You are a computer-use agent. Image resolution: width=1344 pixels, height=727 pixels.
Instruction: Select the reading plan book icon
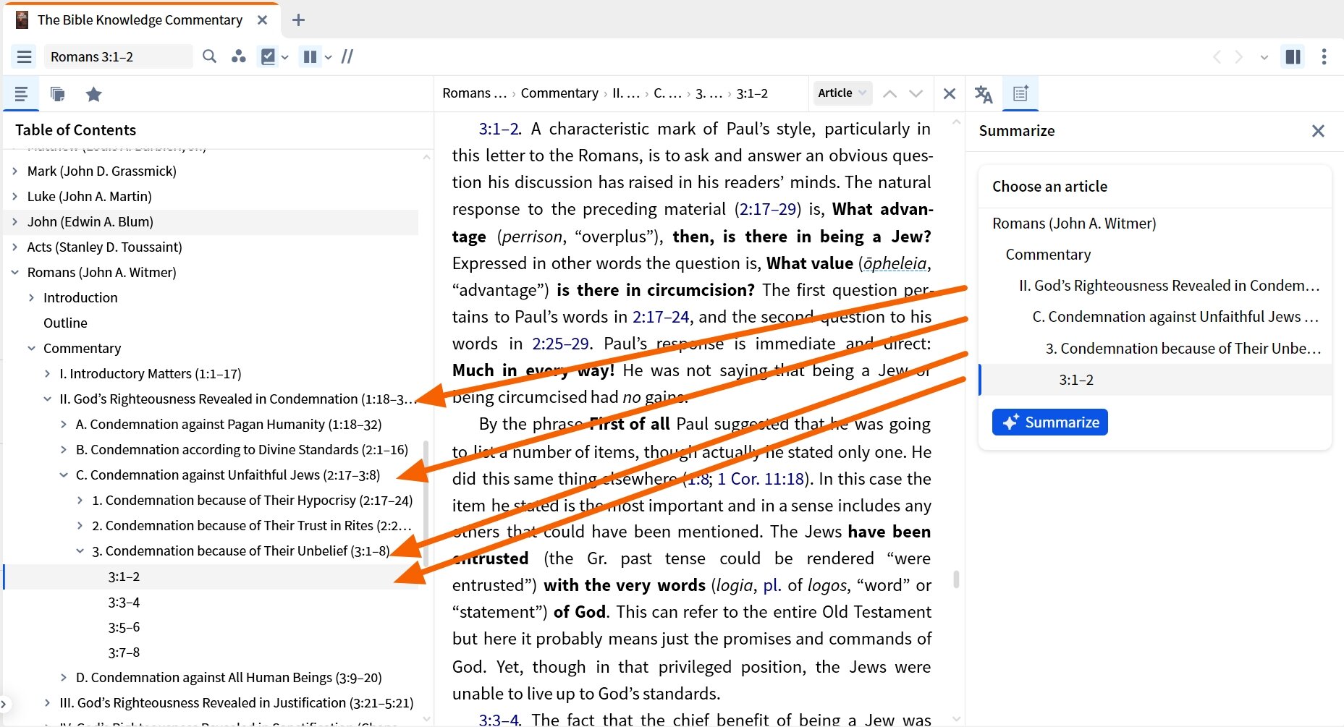[x=269, y=56]
